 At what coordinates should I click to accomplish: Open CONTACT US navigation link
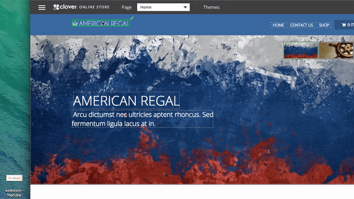point(301,25)
